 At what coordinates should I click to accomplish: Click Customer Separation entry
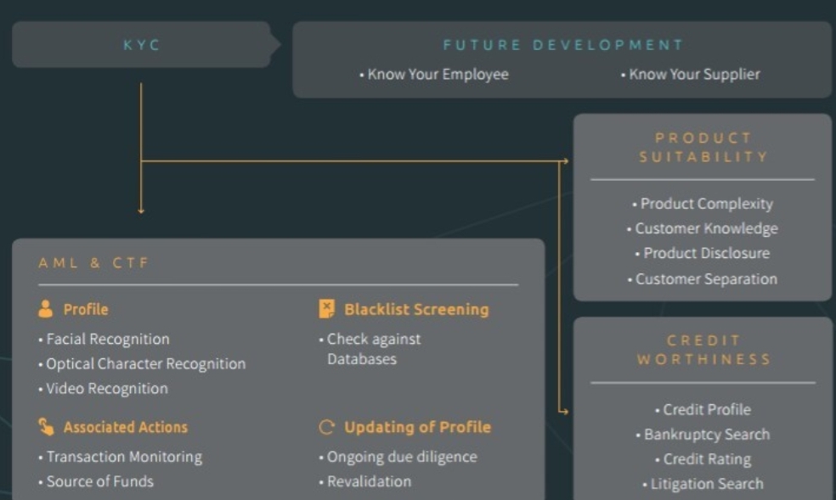[702, 279]
